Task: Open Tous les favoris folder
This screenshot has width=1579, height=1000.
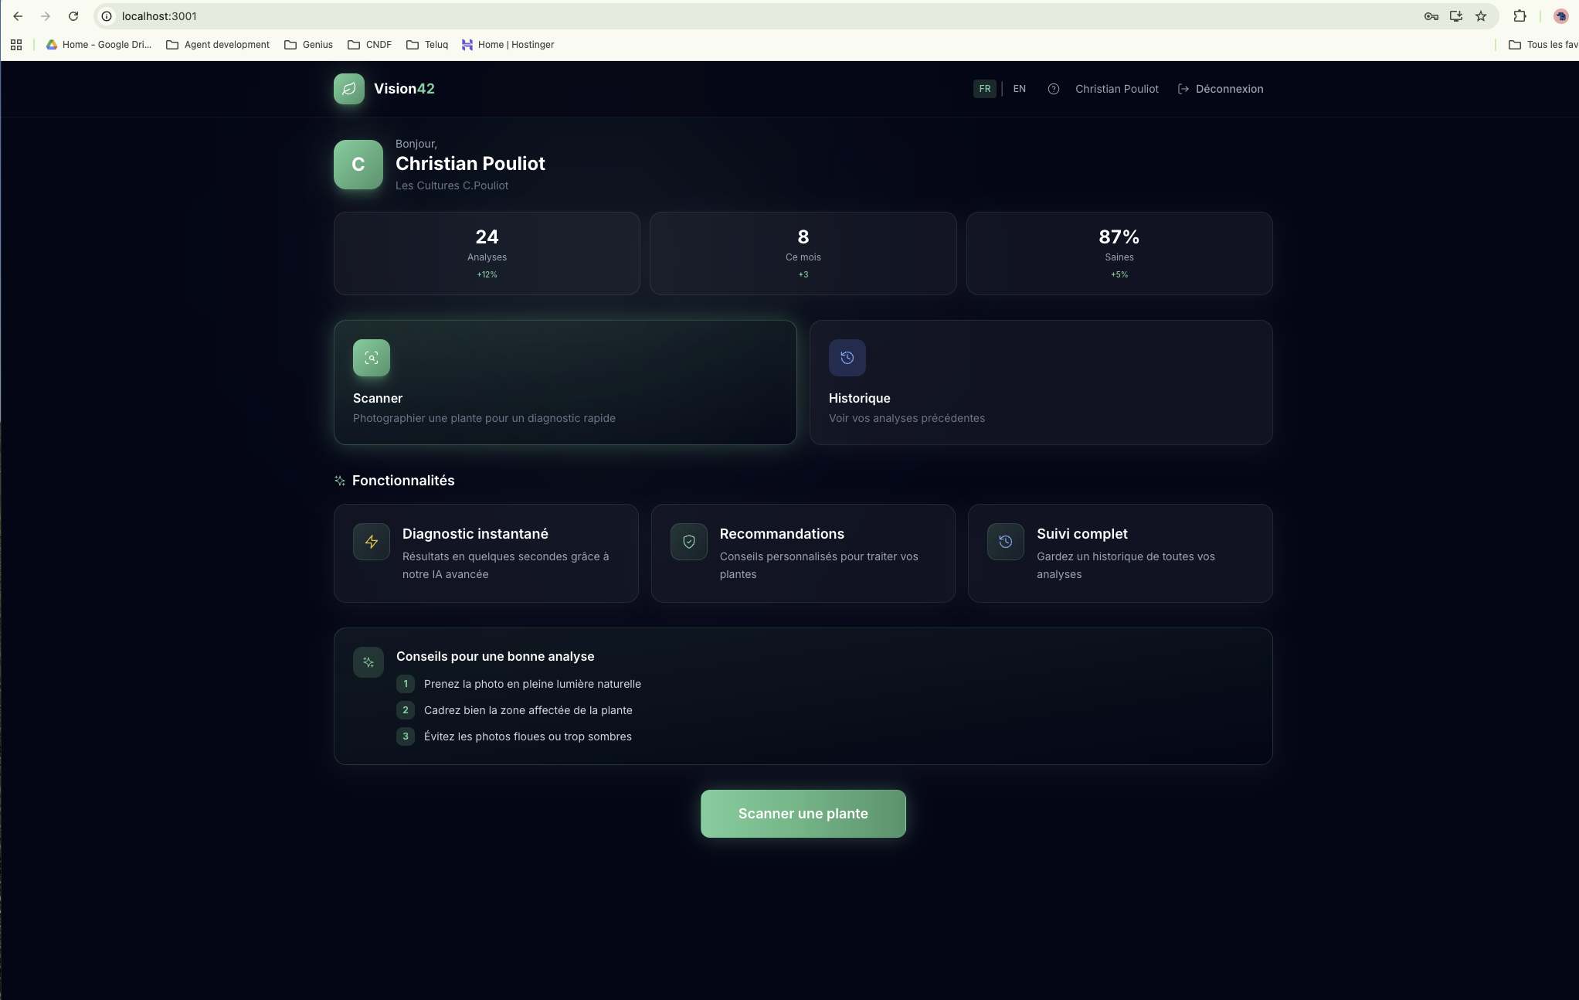Action: pos(1543,45)
